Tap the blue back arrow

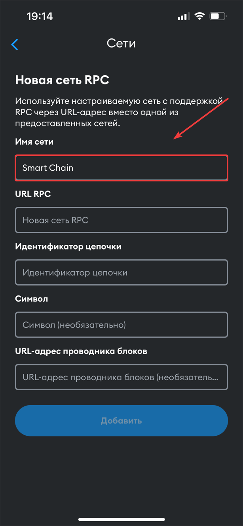click(x=15, y=44)
